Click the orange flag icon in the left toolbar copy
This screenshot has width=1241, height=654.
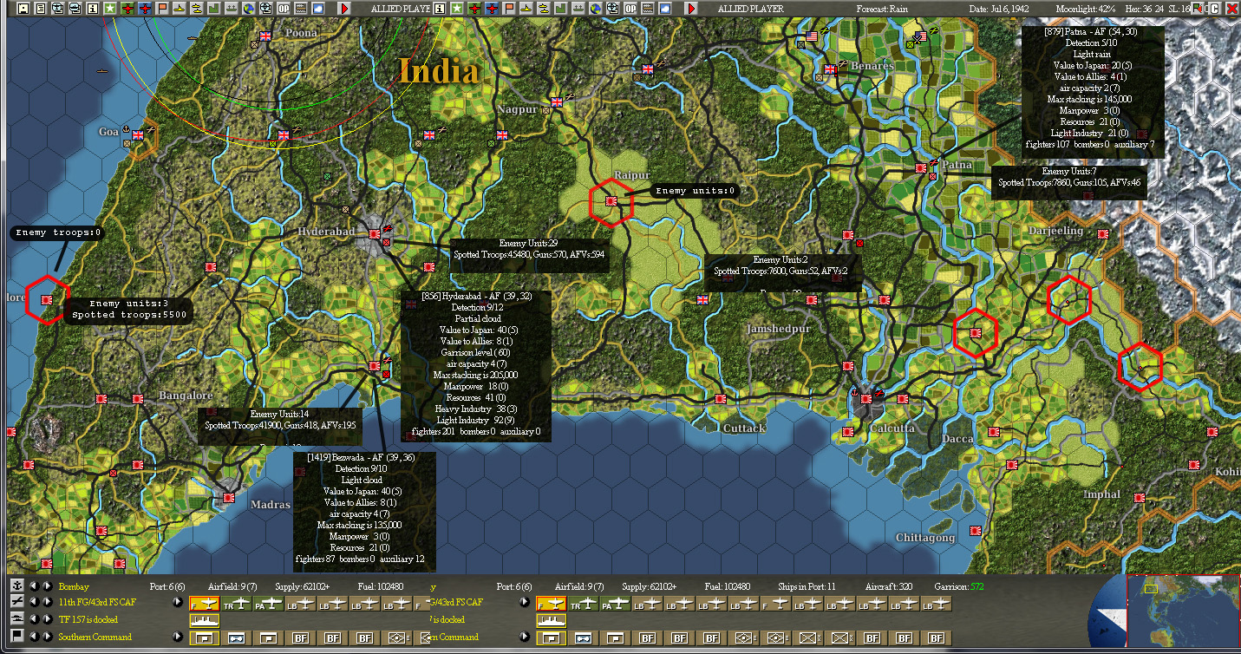162,8
